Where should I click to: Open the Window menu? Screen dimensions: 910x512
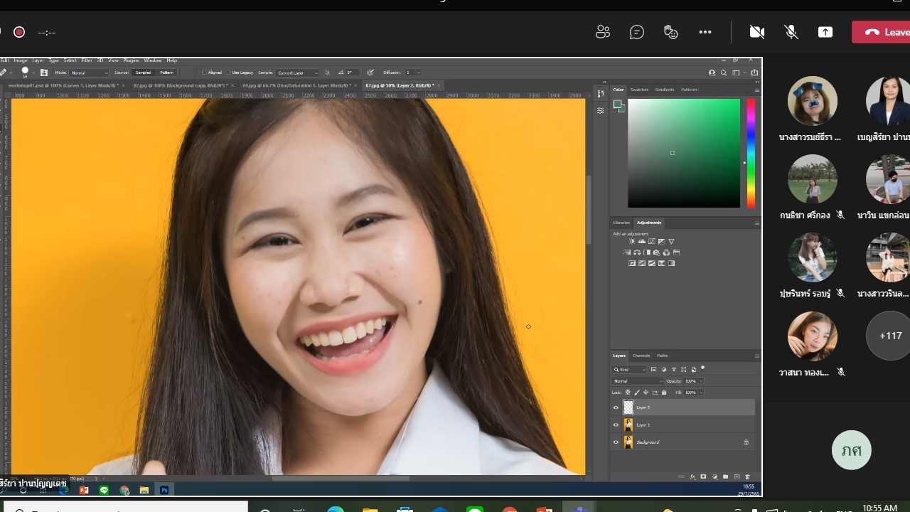tap(153, 60)
